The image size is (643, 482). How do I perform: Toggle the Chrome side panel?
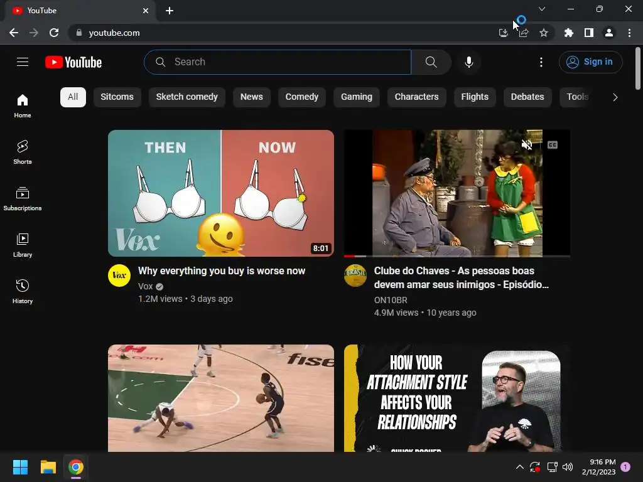(x=589, y=33)
